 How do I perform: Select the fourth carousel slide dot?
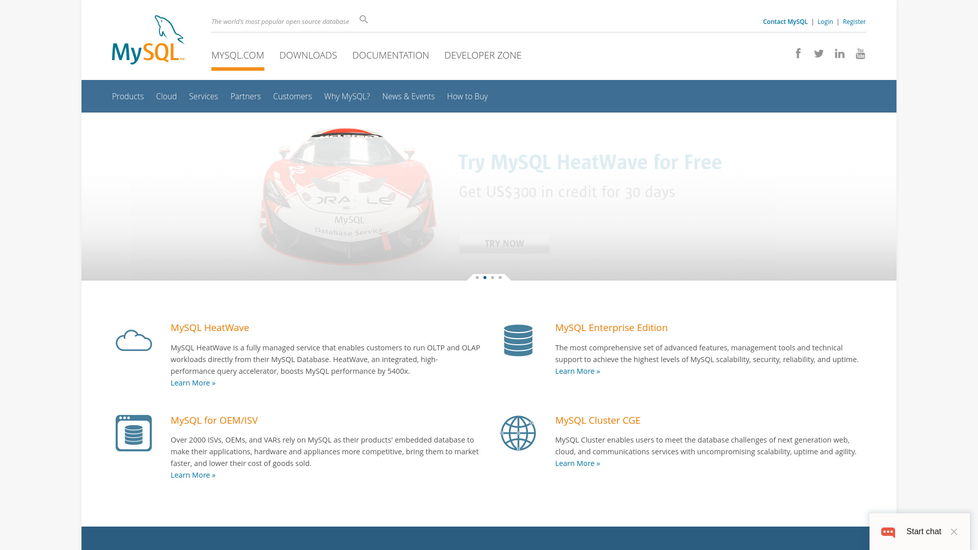tap(500, 278)
